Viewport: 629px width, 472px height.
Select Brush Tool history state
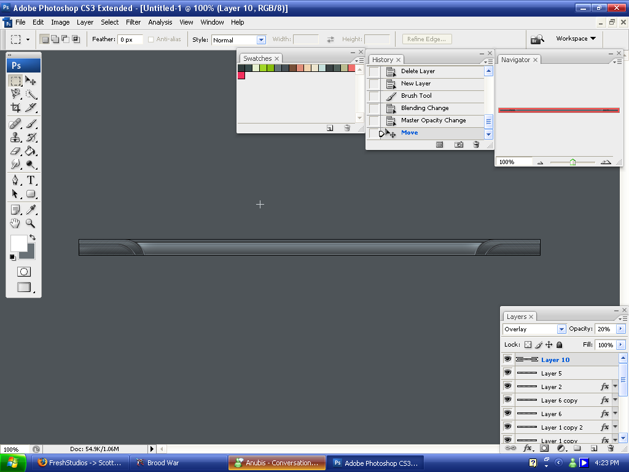[416, 96]
